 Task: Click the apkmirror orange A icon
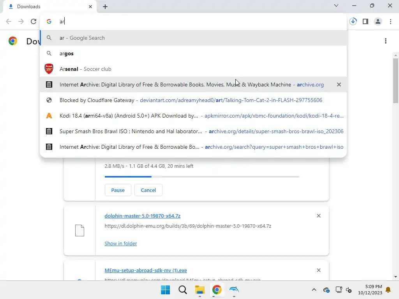pyautogui.click(x=49, y=116)
